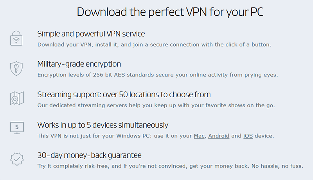Click 'Streaming support: over 50 locations' heading
The height and width of the screenshot is (180, 313).
click(x=124, y=94)
